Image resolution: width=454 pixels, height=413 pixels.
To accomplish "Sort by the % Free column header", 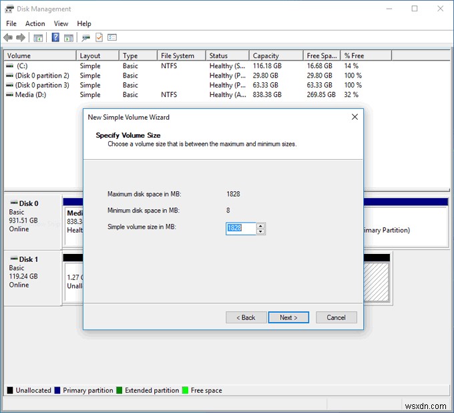I will 366,55.
